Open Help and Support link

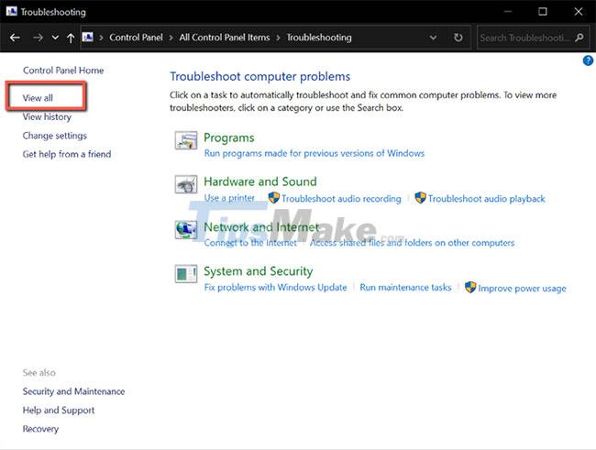pos(59,410)
